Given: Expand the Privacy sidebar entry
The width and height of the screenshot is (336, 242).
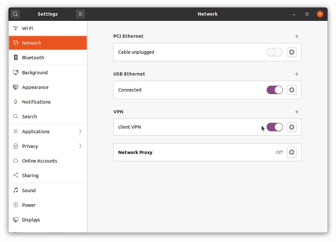Looking at the screenshot, I should (29, 146).
